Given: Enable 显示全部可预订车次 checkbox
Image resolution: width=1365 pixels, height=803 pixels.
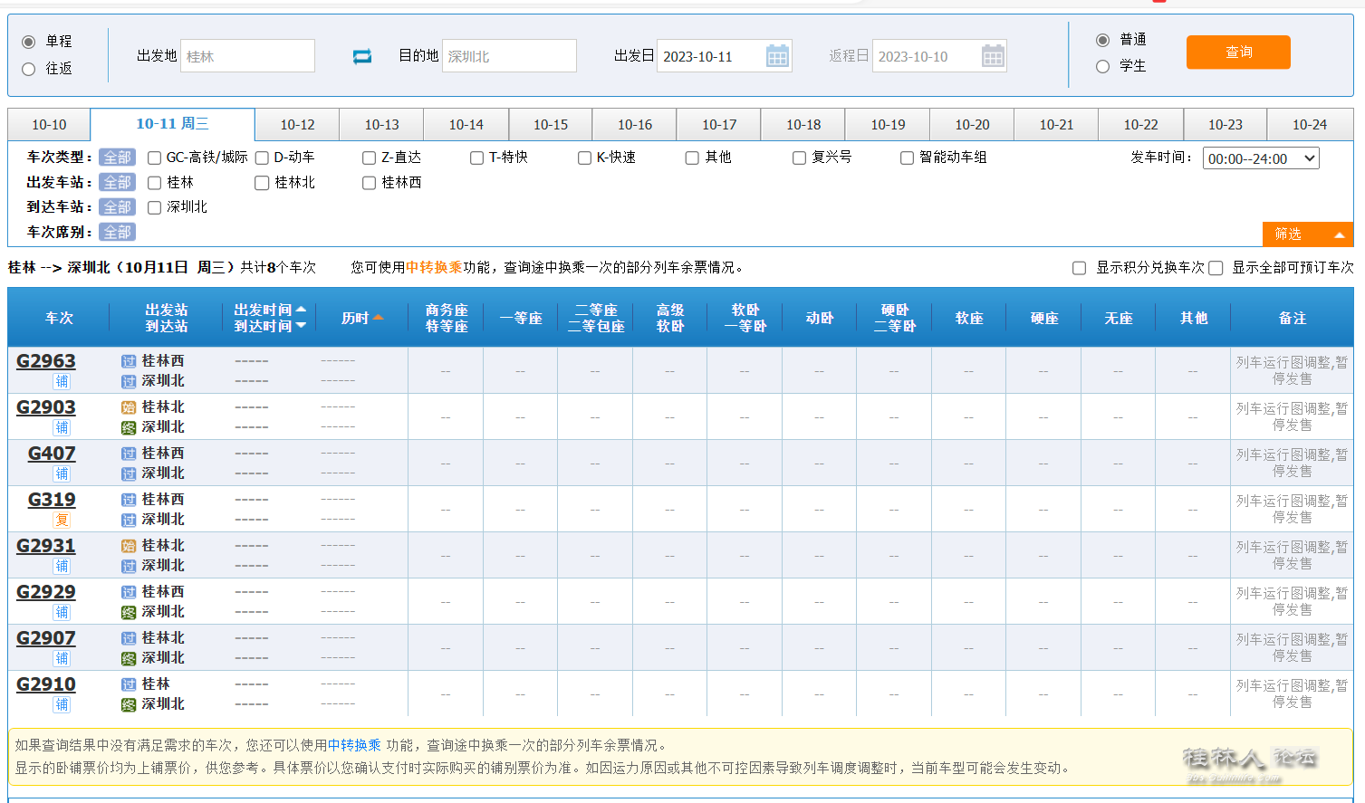Looking at the screenshot, I should pyautogui.click(x=1216, y=268).
